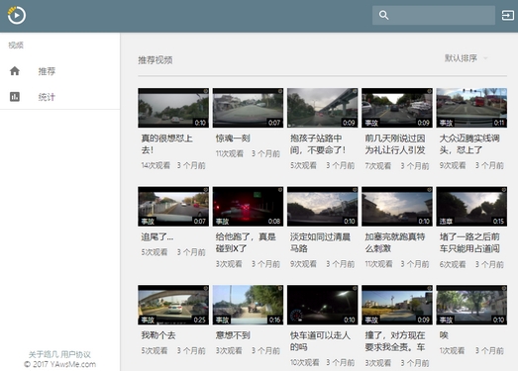
Task: Click the title 我勒个去
Action: (158, 335)
